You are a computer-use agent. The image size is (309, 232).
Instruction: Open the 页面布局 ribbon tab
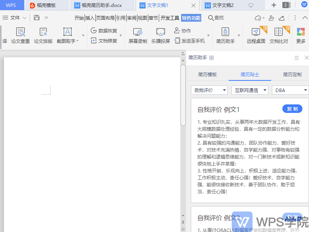[105, 18]
